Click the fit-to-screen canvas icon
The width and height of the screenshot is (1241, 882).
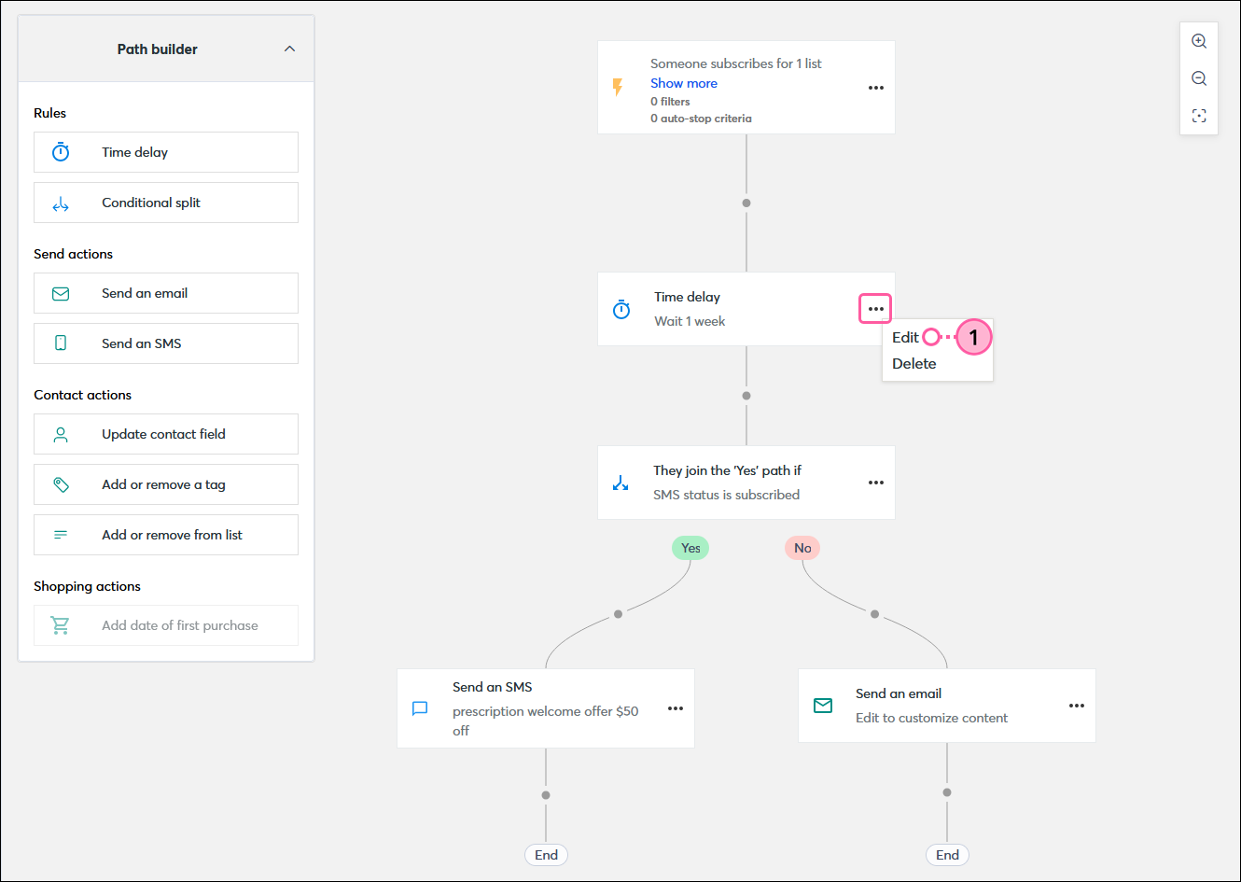(1198, 115)
